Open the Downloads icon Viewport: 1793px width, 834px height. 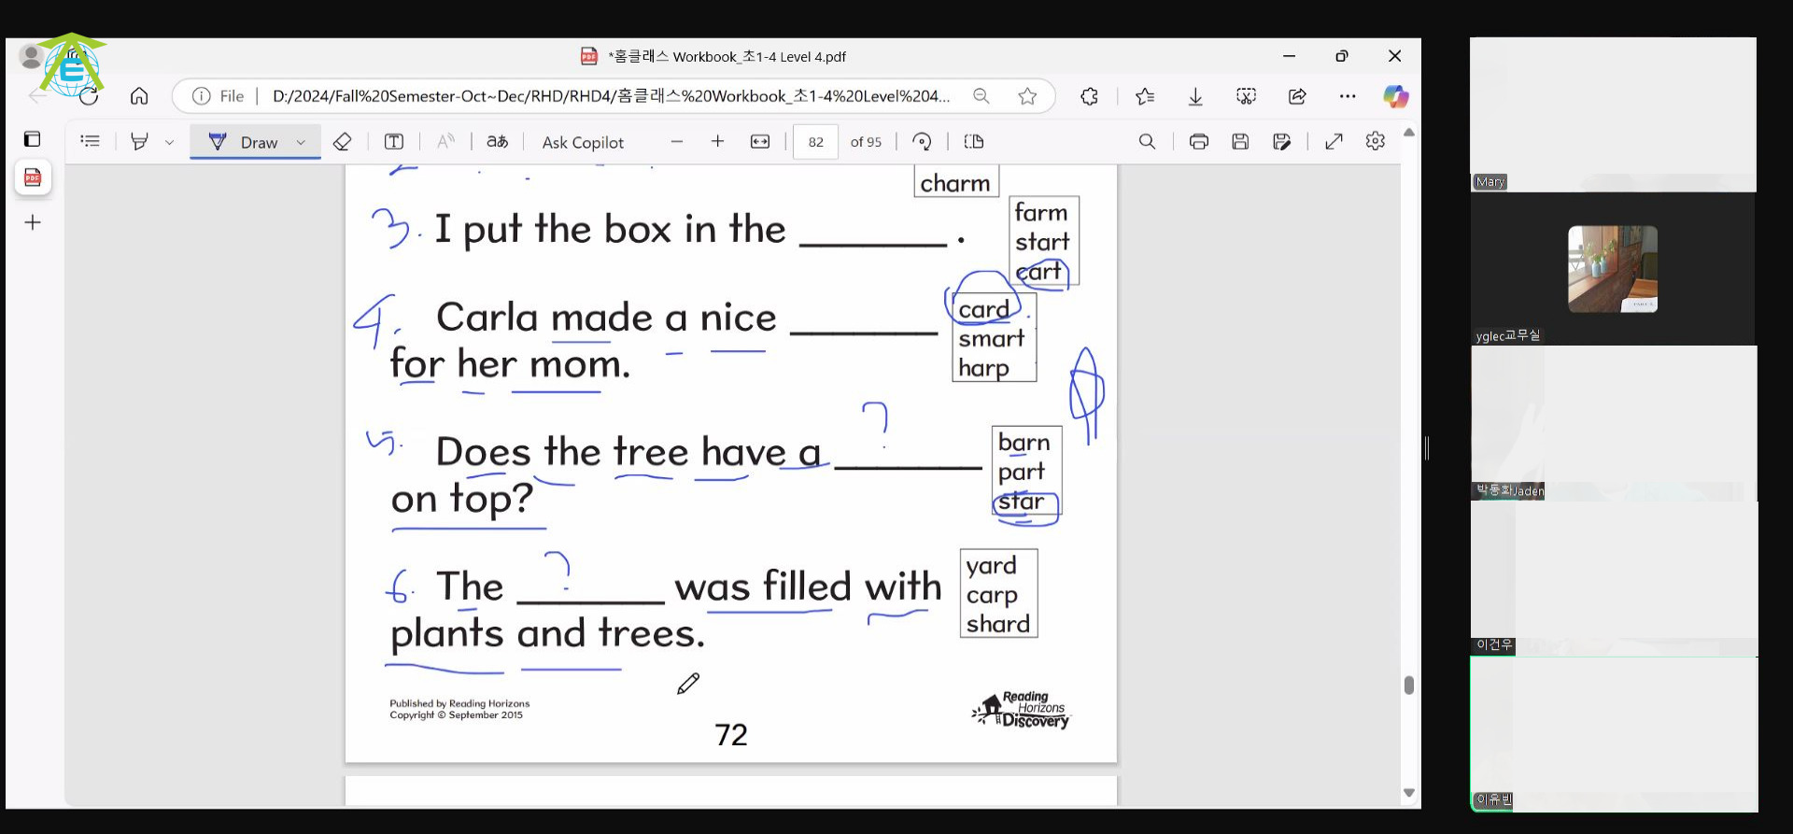[x=1195, y=96]
